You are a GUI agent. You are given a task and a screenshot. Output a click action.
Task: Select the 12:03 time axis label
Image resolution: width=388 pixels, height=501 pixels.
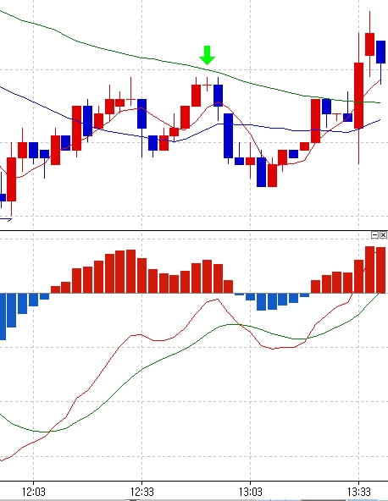34,492
